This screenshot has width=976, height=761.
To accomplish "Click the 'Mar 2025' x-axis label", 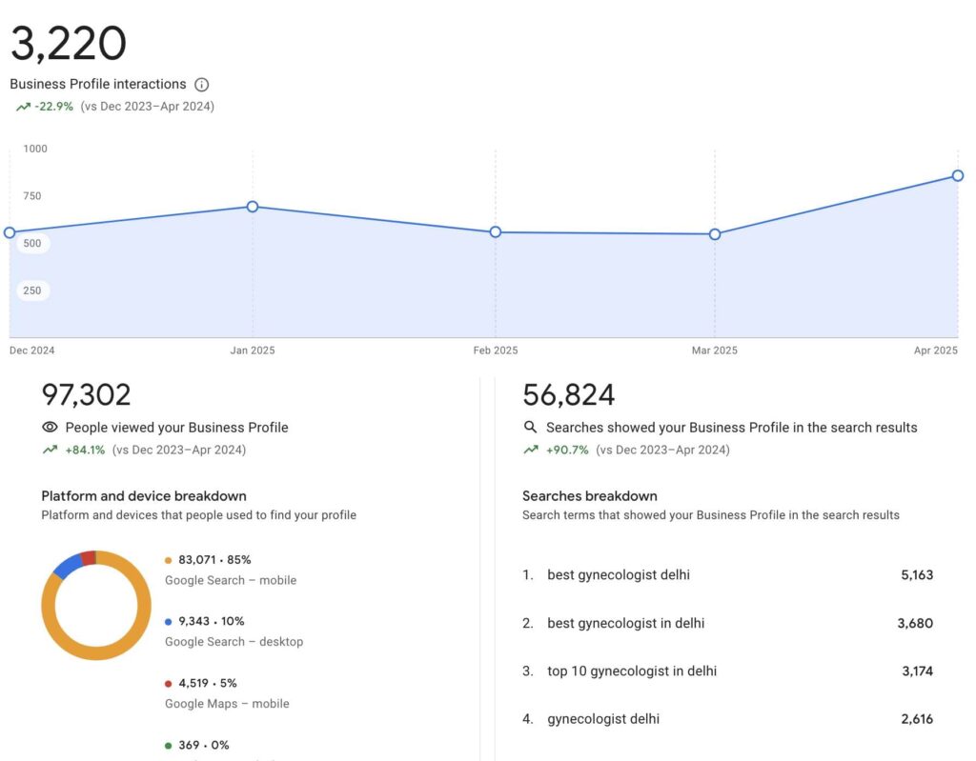I will pos(715,350).
